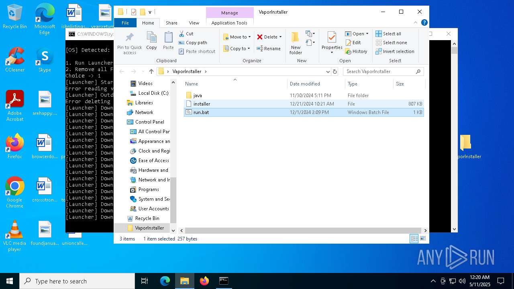
Task: Click the Copy ribbon icon
Action: click(151, 41)
